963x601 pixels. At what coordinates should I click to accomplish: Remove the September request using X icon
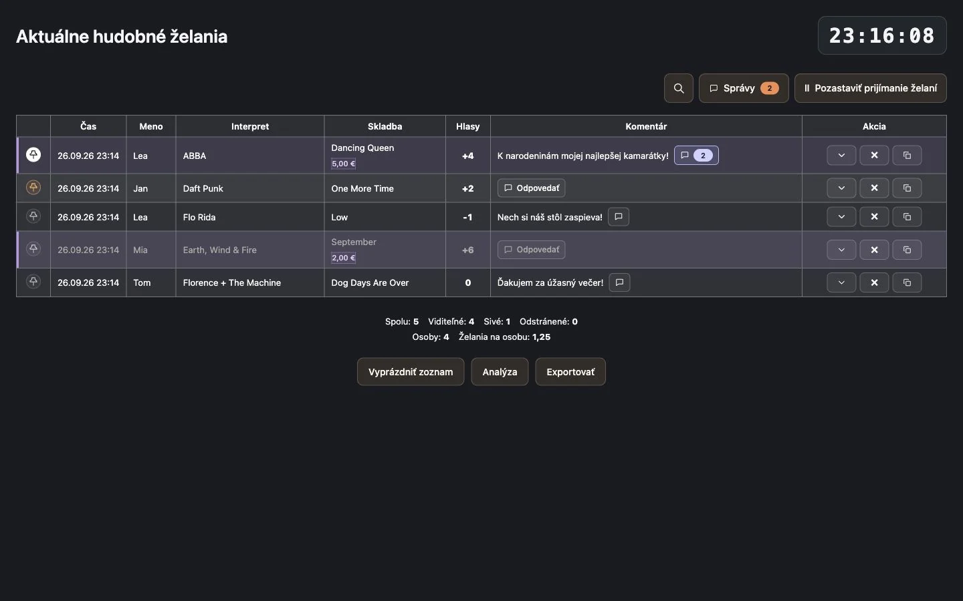pyautogui.click(x=874, y=250)
